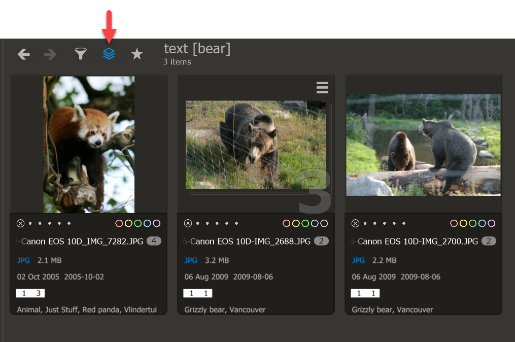The height and width of the screenshot is (342, 515).
Task: Click the first rating dot on IMG_2688.JPG
Action: pyautogui.click(x=198, y=223)
